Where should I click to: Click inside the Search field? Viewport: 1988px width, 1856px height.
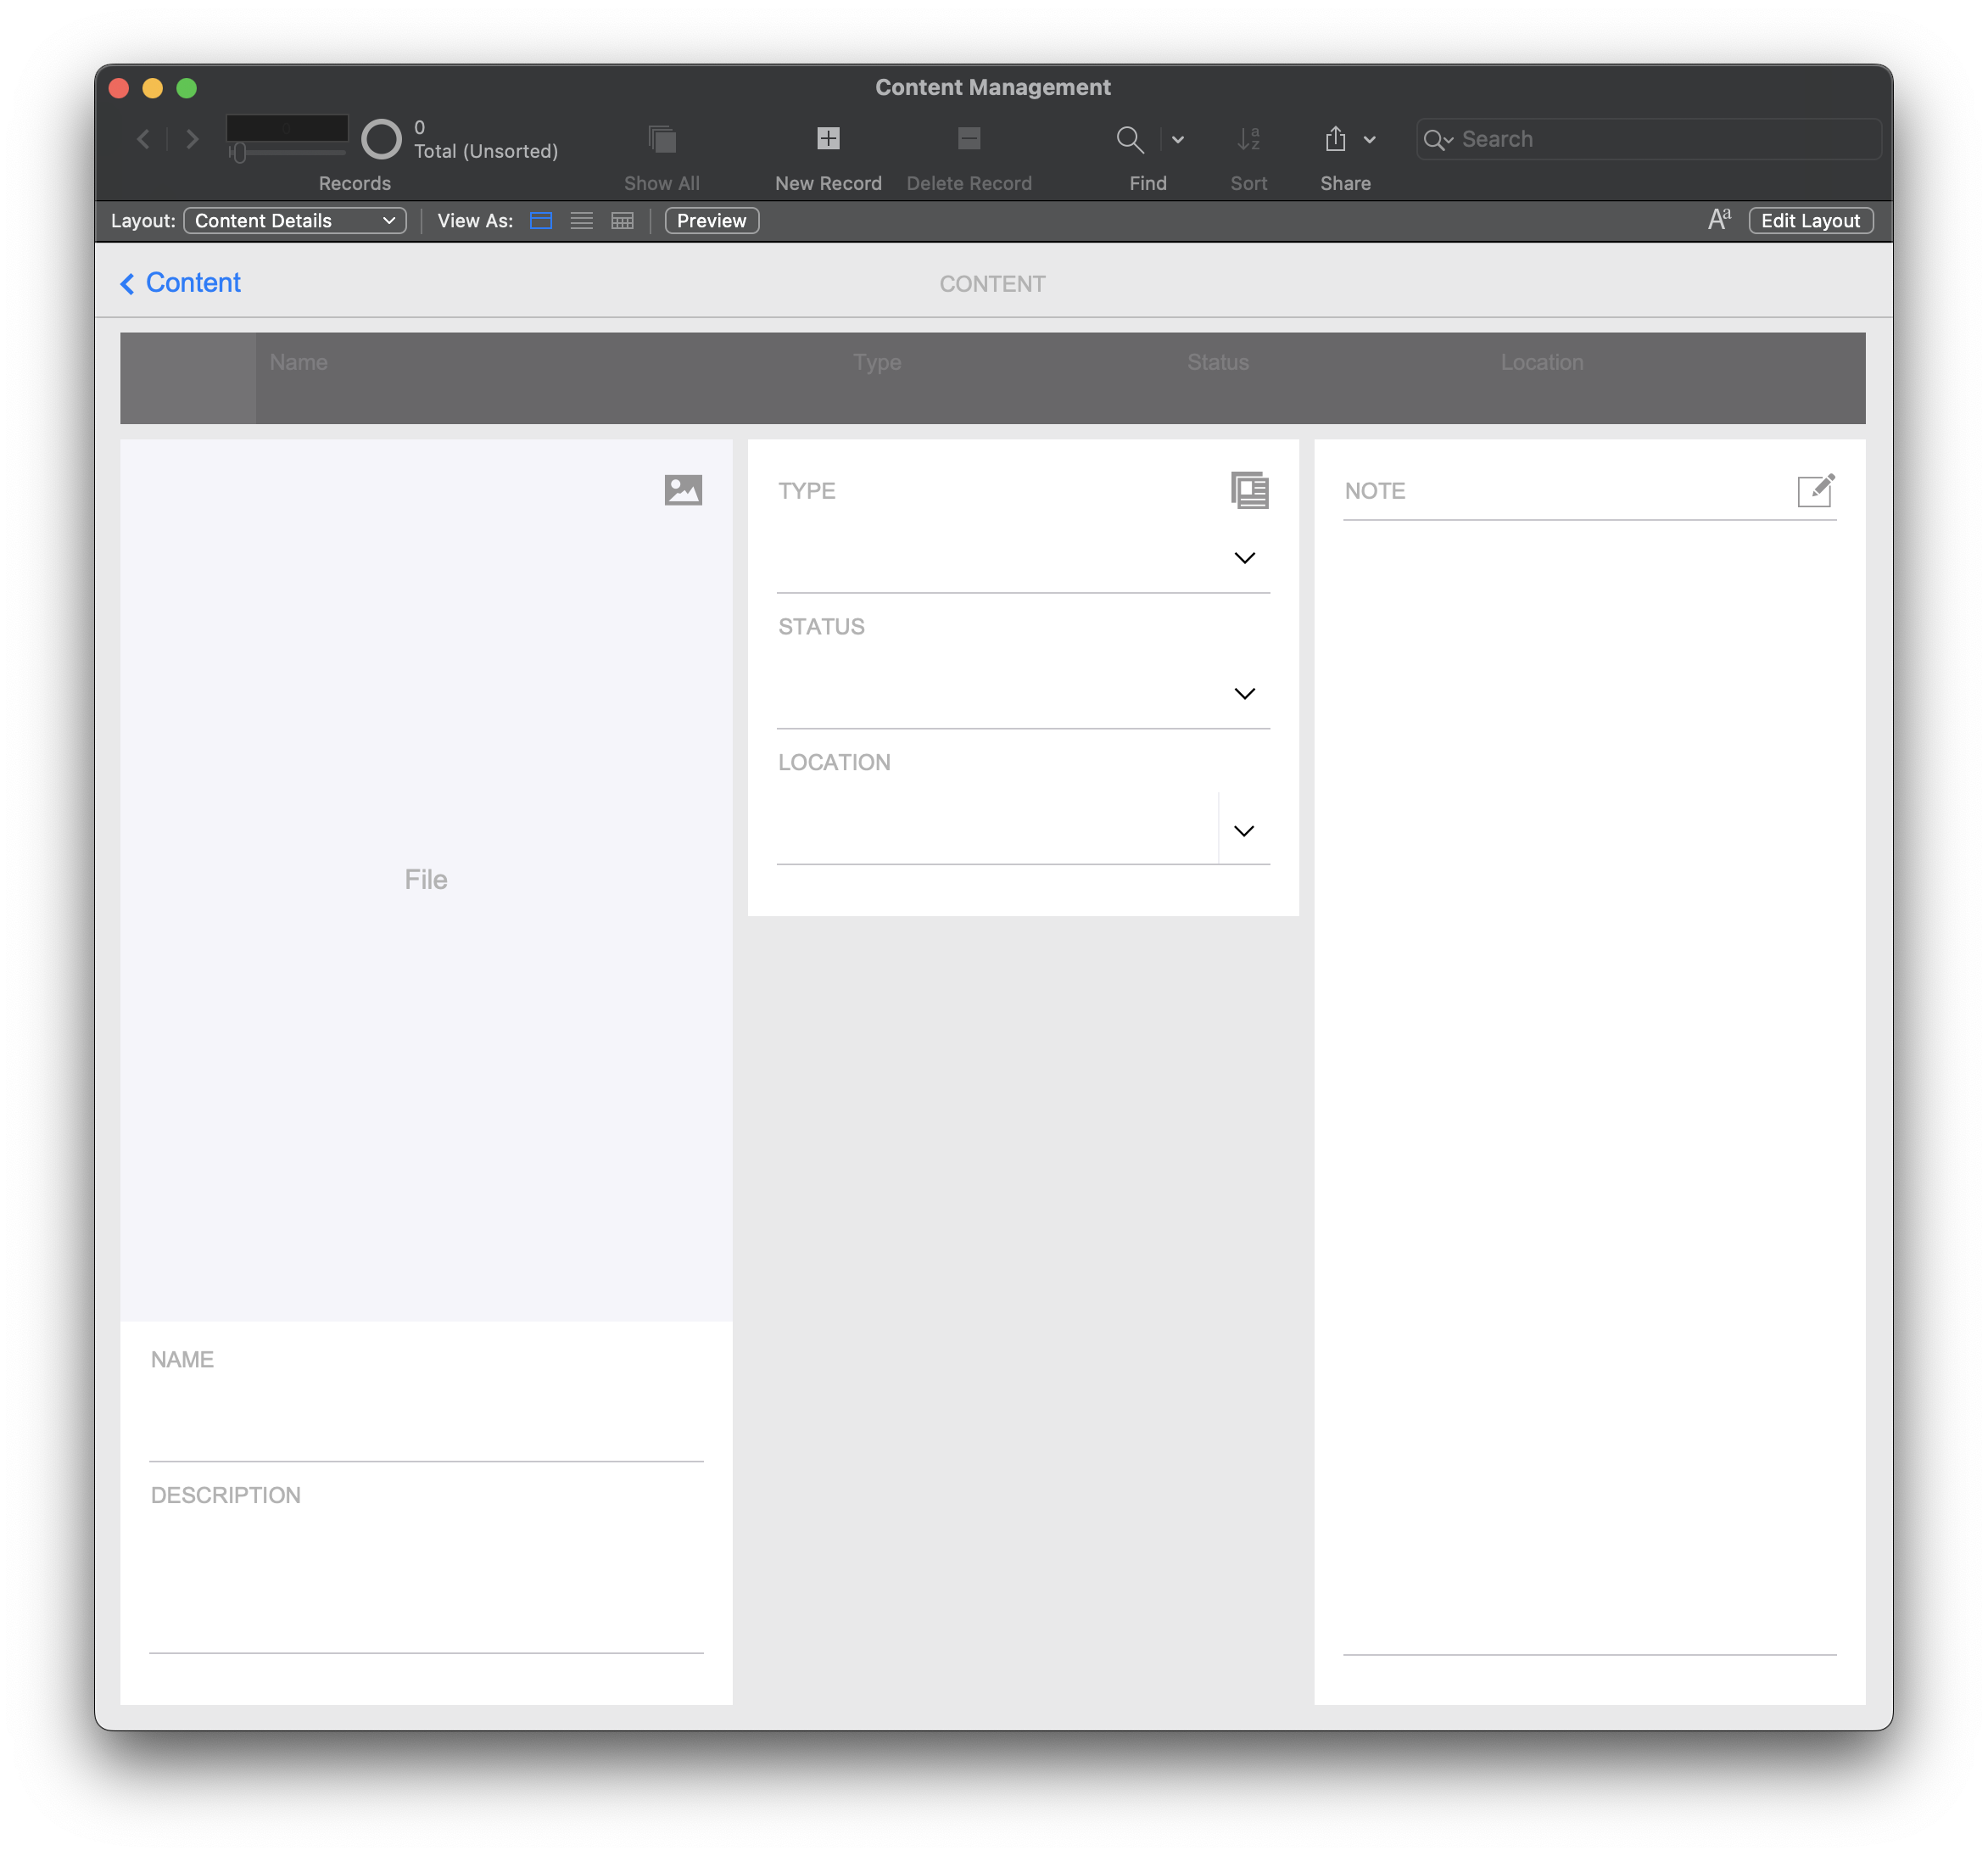[1647, 139]
